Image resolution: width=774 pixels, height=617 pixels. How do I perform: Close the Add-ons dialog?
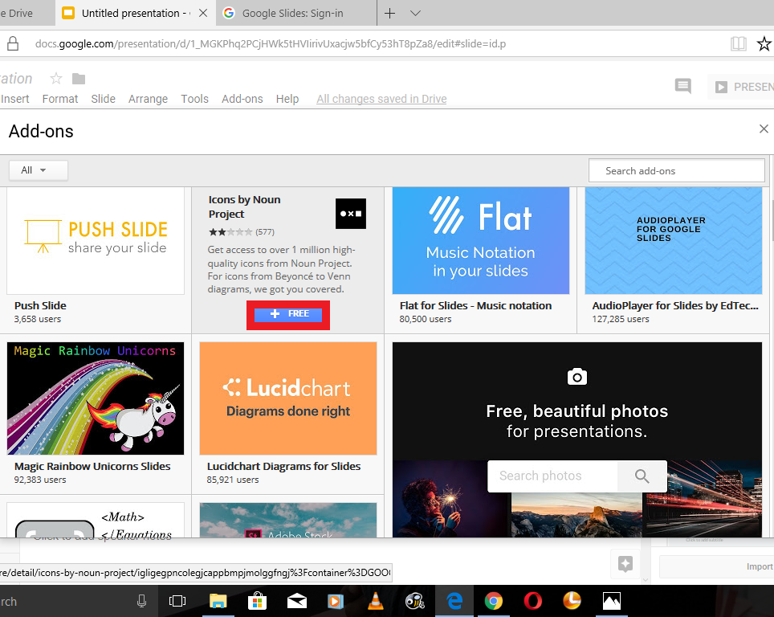764,129
